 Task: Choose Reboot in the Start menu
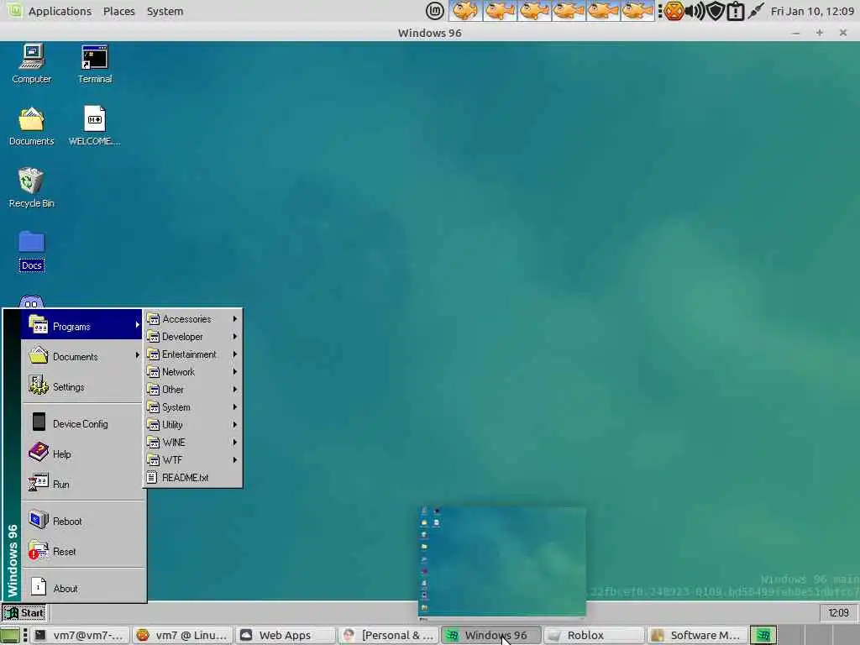82,521
